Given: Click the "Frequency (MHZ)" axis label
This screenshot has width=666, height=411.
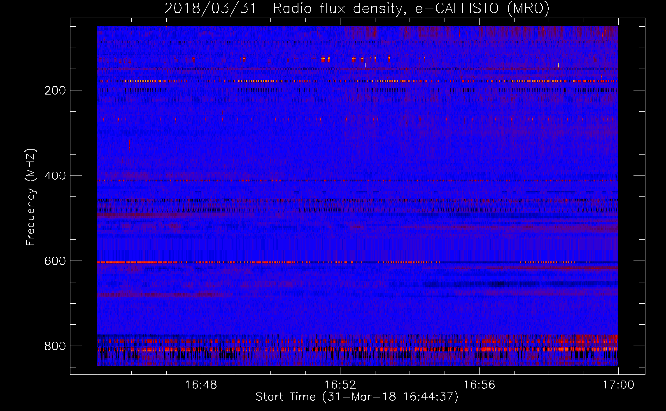Looking at the screenshot, I should [x=31, y=197].
